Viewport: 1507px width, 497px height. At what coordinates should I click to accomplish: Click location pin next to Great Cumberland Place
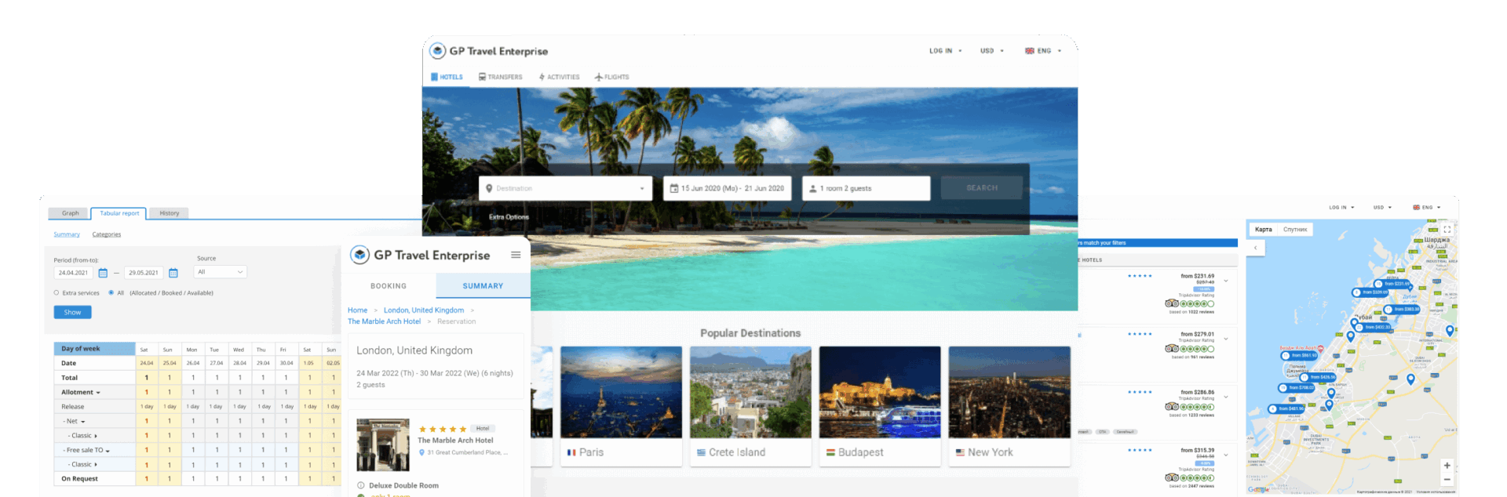(x=421, y=452)
